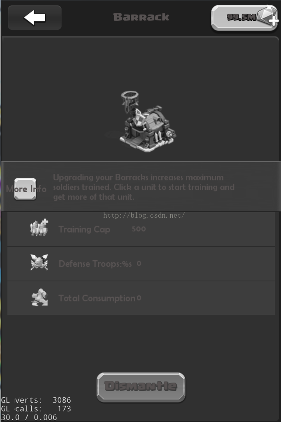Go back using the white arrow button
Image resolution: width=281 pixels, height=422 pixels.
[35, 18]
